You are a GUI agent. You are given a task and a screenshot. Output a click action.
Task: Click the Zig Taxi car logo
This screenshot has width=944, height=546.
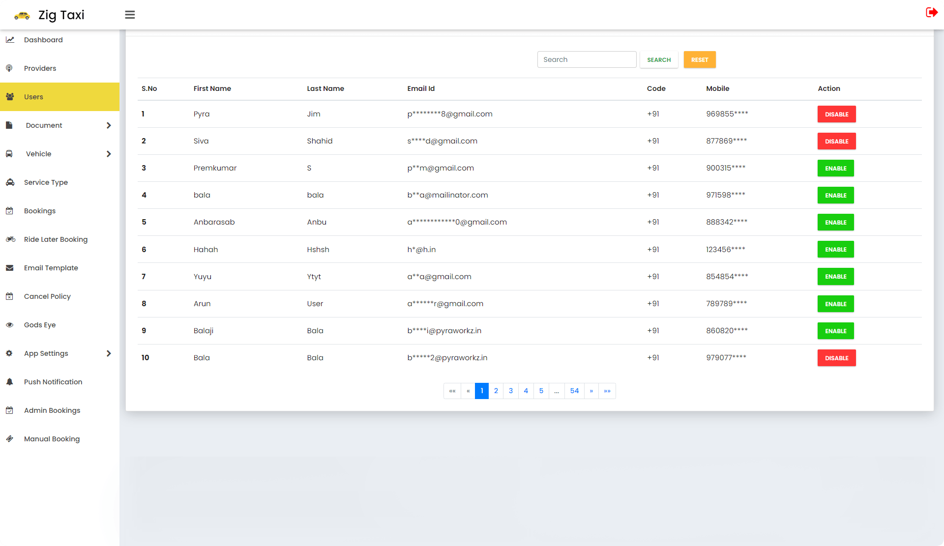(x=22, y=15)
